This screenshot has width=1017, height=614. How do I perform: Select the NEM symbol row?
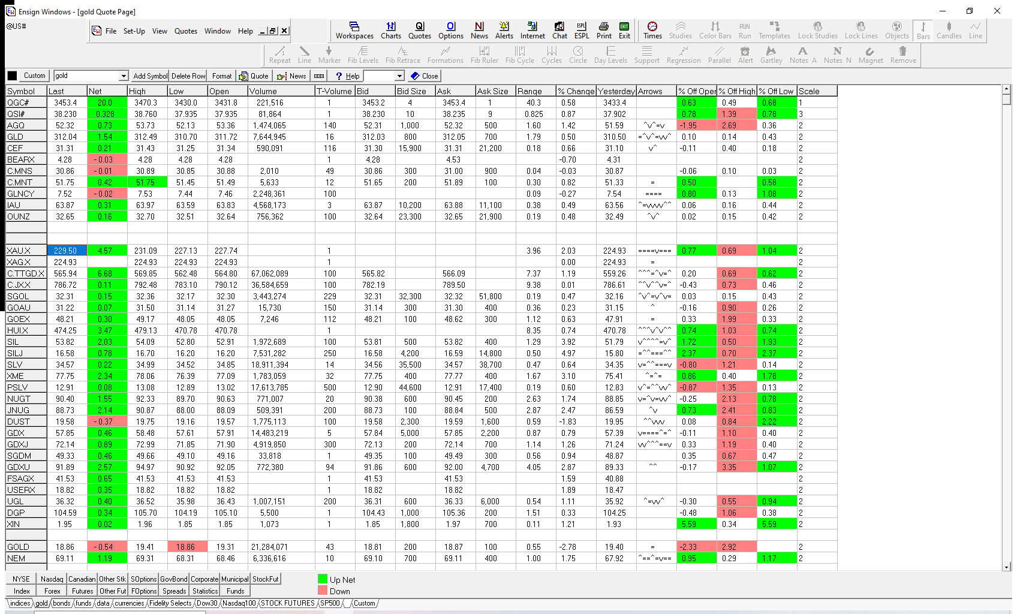pyautogui.click(x=26, y=558)
